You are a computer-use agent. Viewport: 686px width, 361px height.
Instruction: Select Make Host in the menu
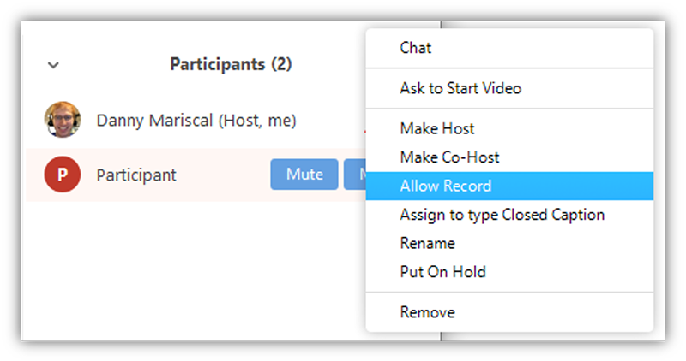click(x=437, y=129)
